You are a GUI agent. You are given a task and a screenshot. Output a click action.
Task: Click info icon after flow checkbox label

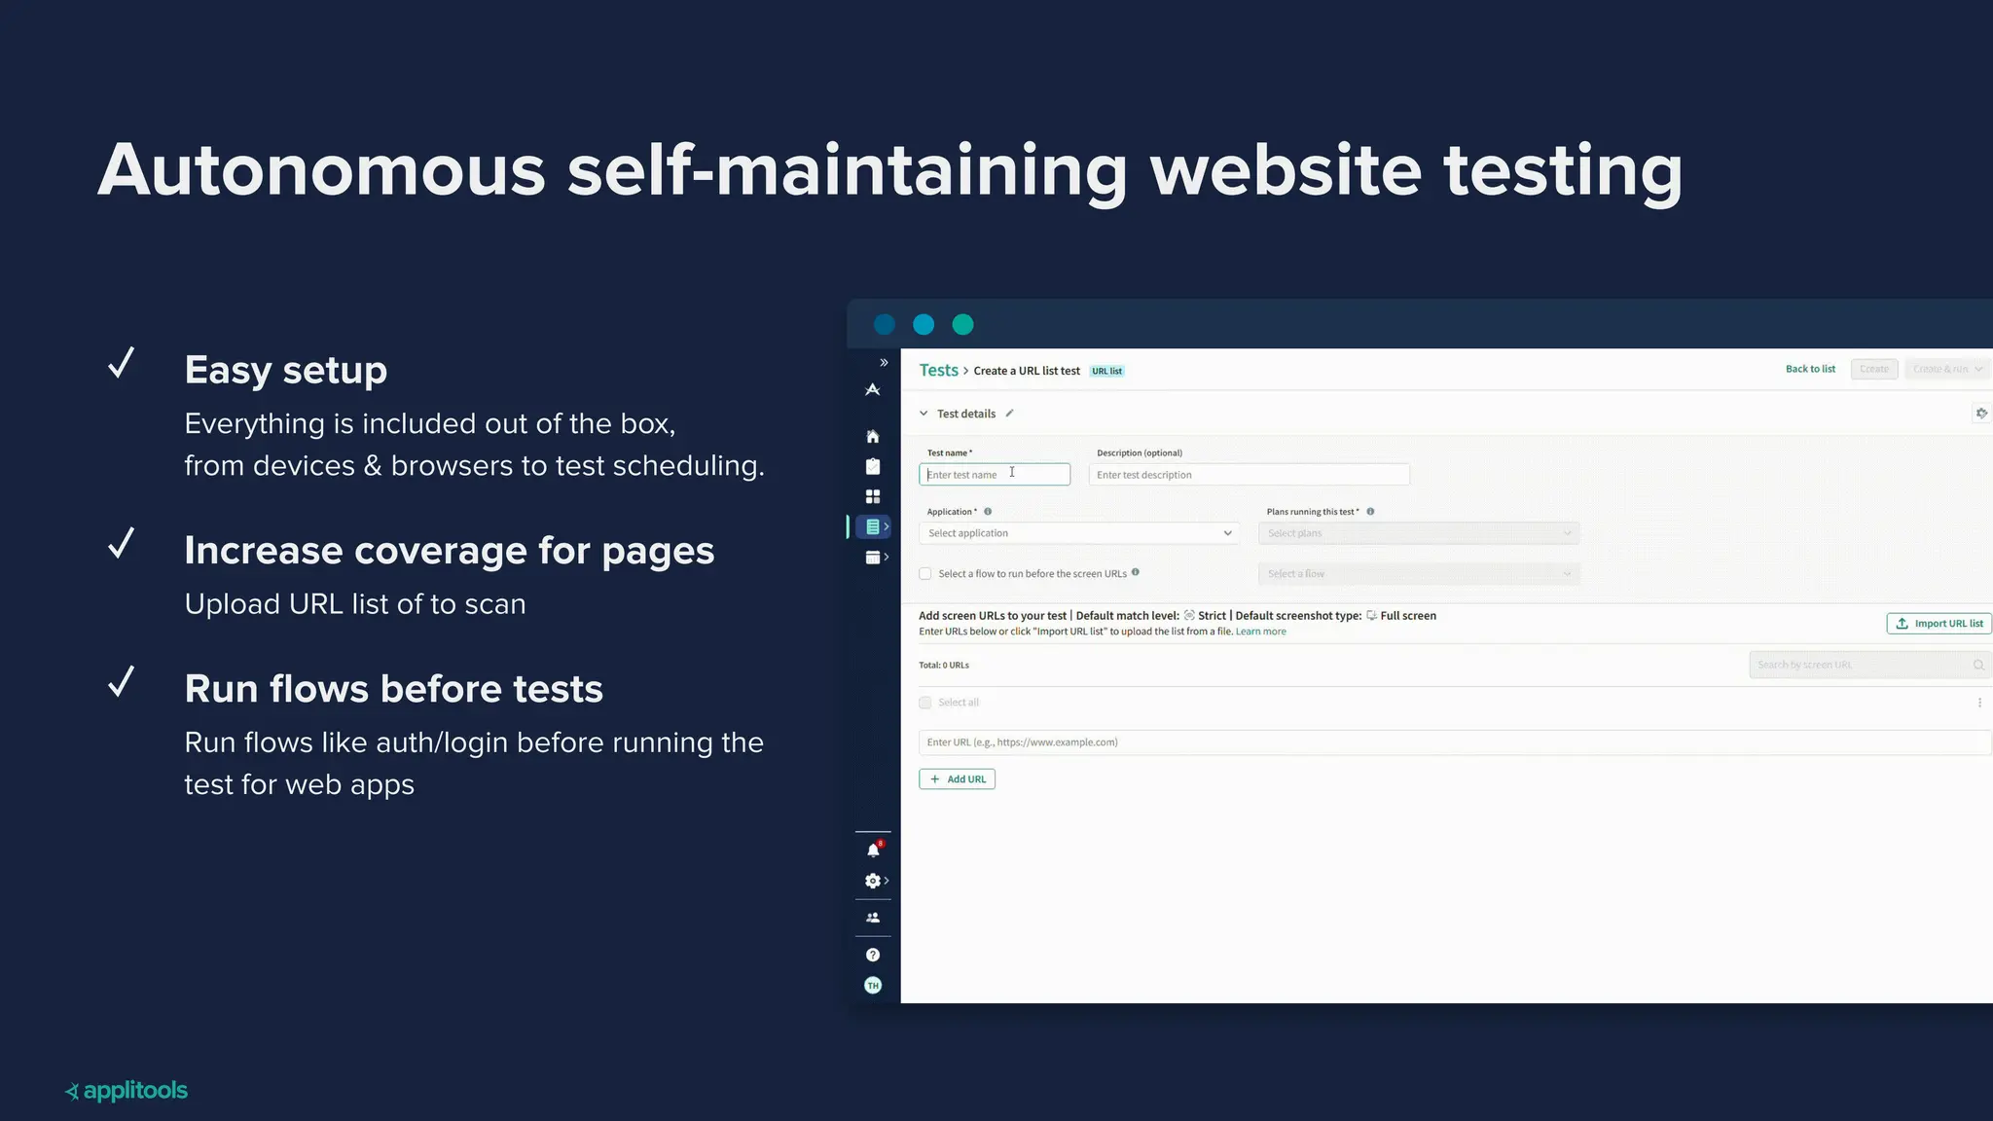coord(1136,572)
